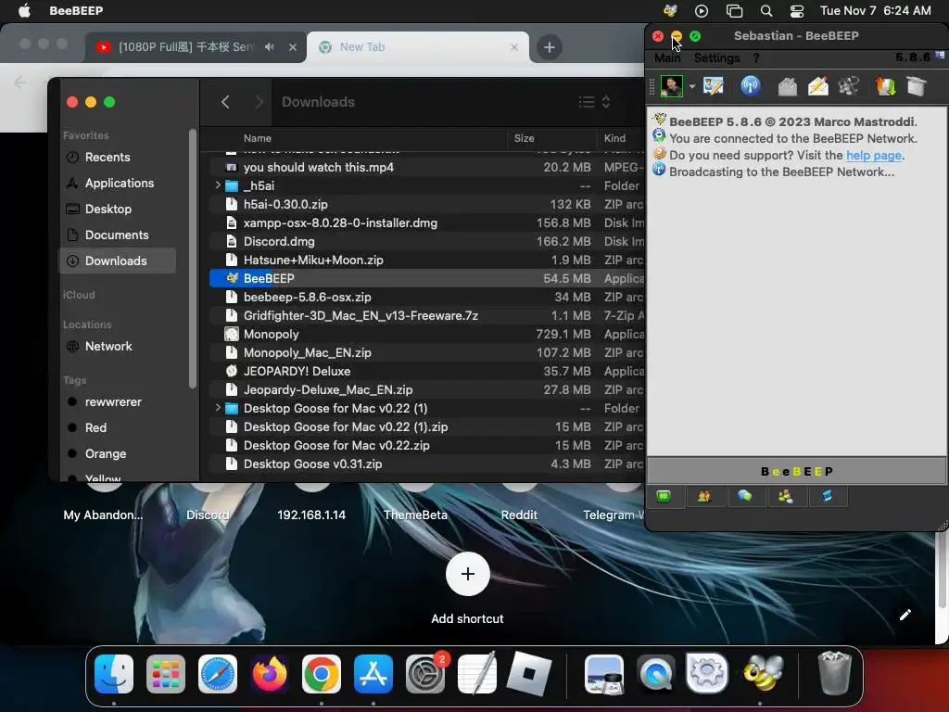Open Roblox from the Dock
This screenshot has width=949, height=712.
tap(528, 674)
